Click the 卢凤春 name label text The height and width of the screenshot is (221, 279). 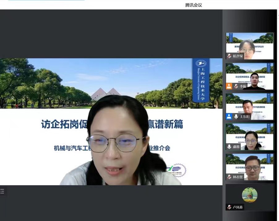238,207
